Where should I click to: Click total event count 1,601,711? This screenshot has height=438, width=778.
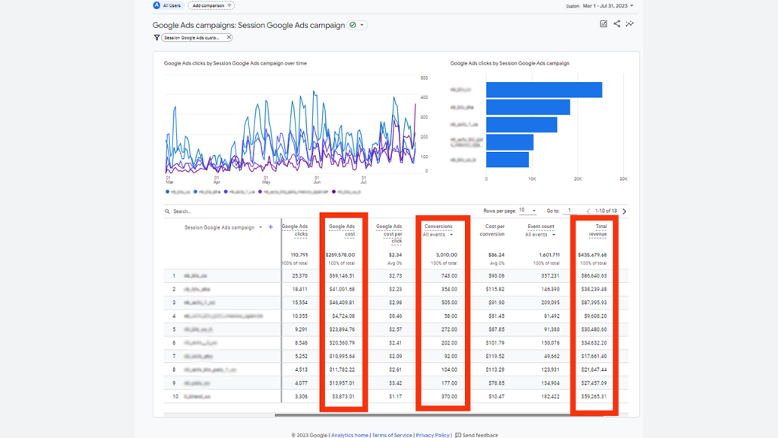pyautogui.click(x=549, y=255)
